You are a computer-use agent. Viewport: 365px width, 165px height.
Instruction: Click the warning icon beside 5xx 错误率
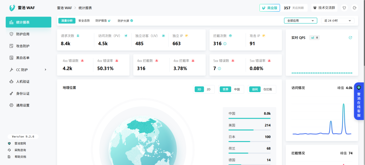(269, 61)
